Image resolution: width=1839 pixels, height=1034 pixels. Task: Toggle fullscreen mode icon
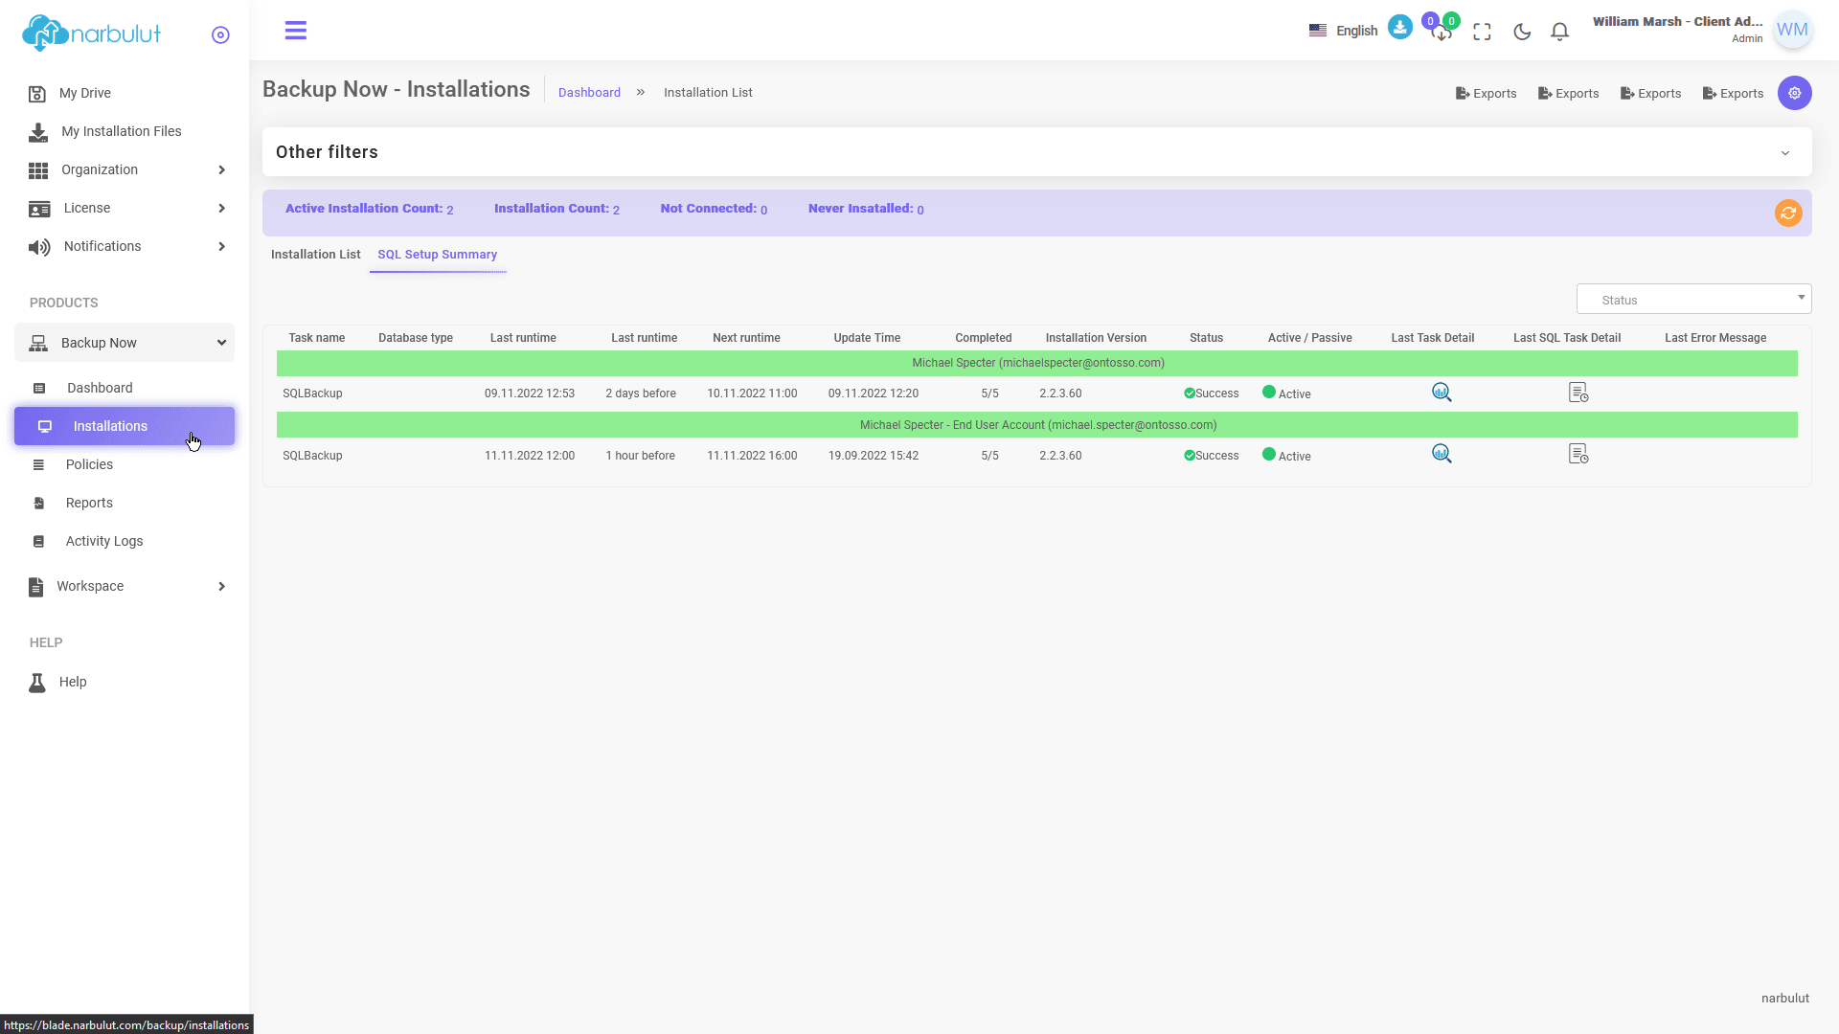1483,32
